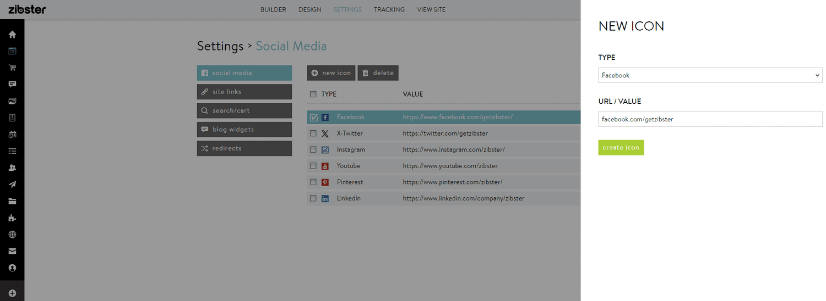The height and width of the screenshot is (301, 826).
Task: Click the LinkedIn company URL value
Action: point(464,198)
